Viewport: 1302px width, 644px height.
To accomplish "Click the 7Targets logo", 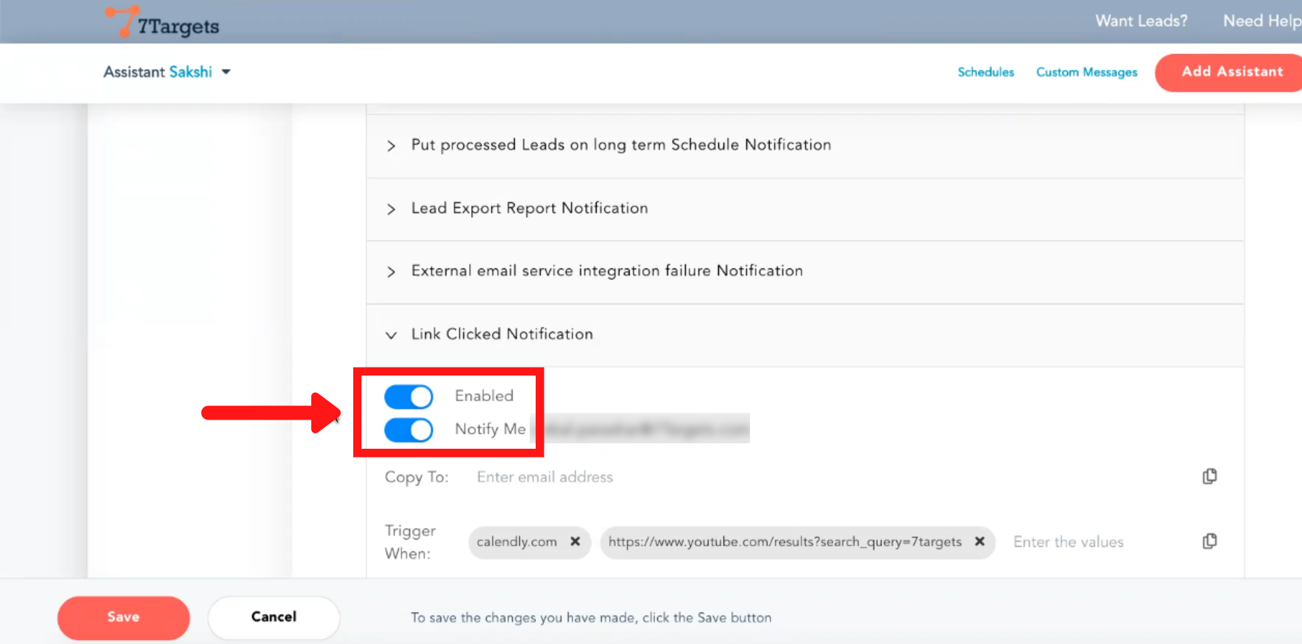I will pos(163,23).
